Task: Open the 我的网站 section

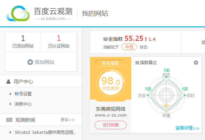Action: click(x=95, y=13)
